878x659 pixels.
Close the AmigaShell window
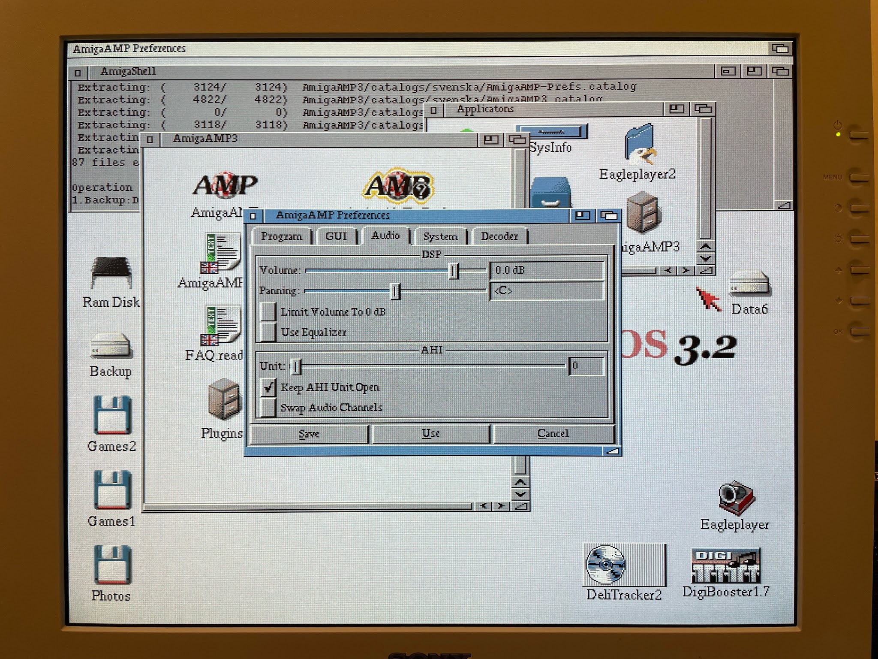pos(78,73)
